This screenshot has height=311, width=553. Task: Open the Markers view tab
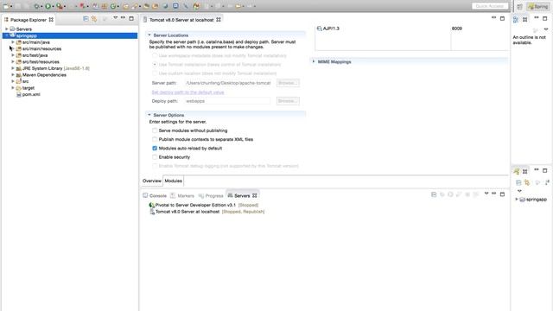click(x=182, y=196)
